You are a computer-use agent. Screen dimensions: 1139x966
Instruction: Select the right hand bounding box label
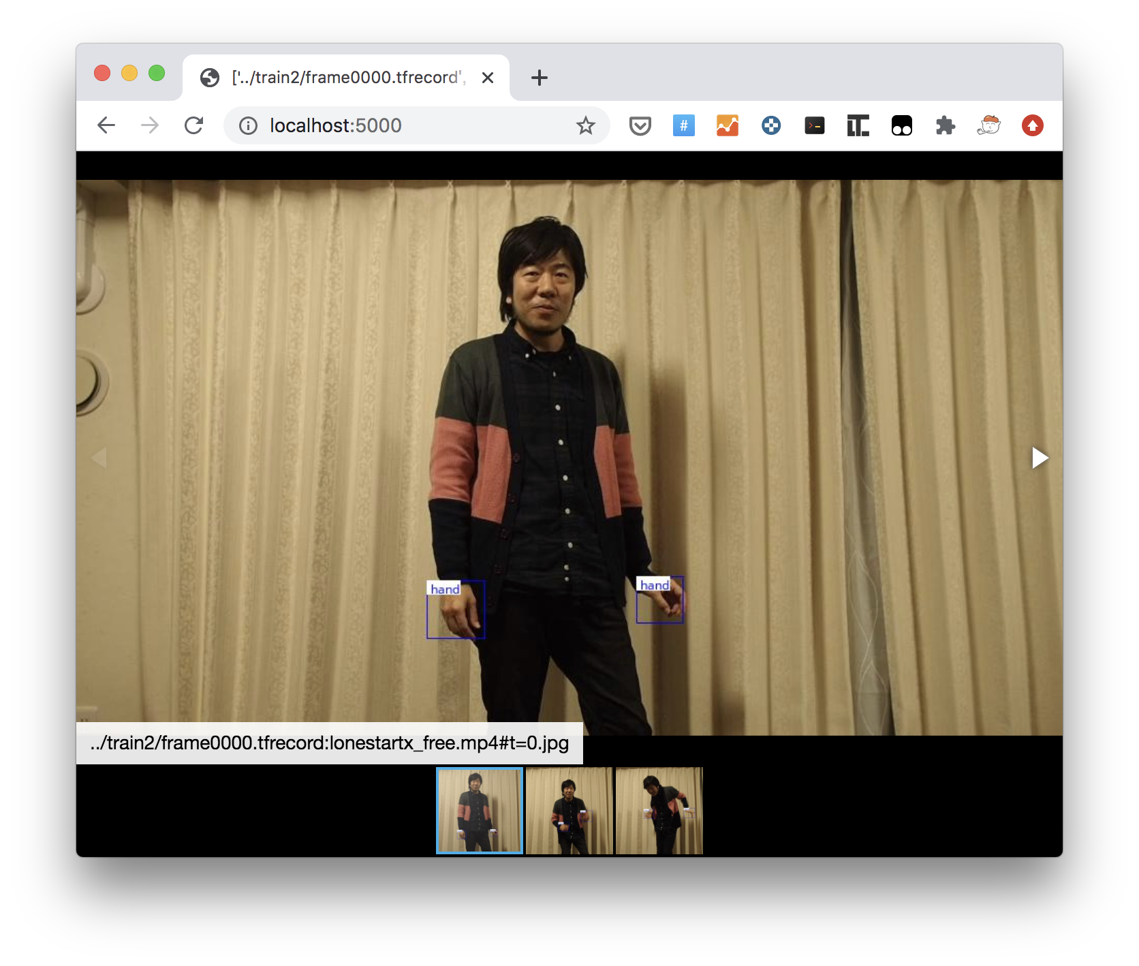(652, 584)
